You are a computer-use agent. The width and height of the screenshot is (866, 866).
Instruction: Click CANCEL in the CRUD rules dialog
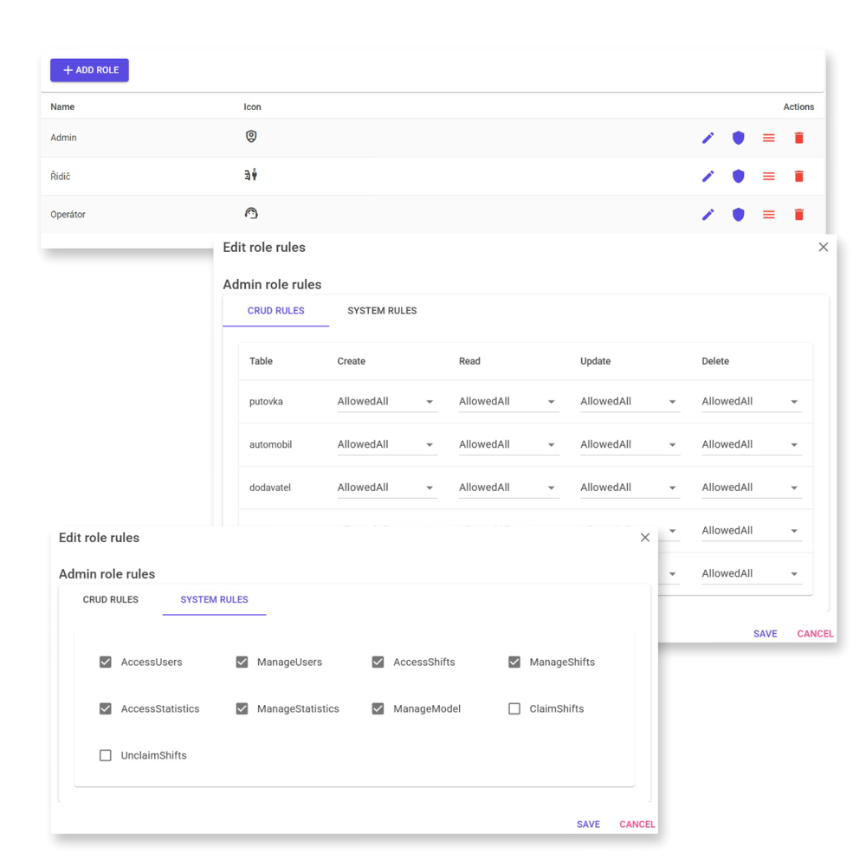coord(815,634)
